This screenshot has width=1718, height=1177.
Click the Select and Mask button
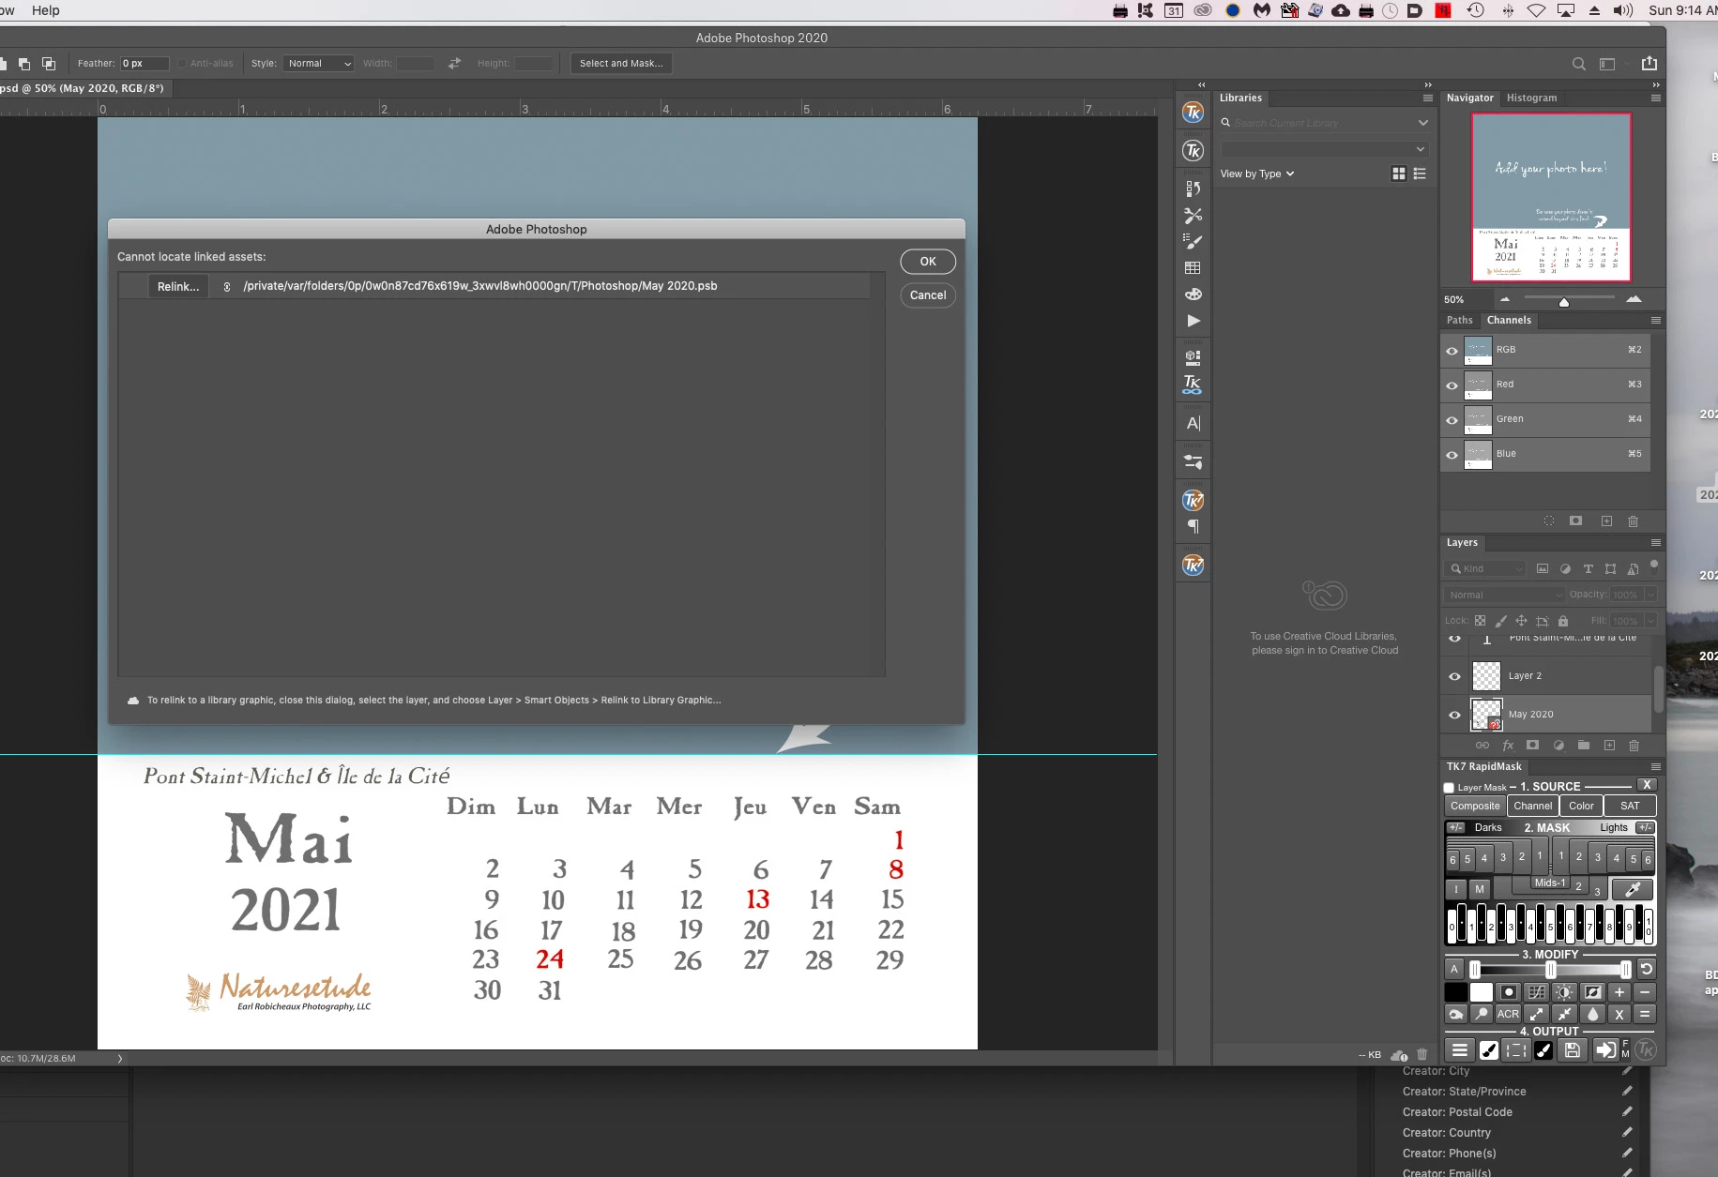(x=621, y=64)
